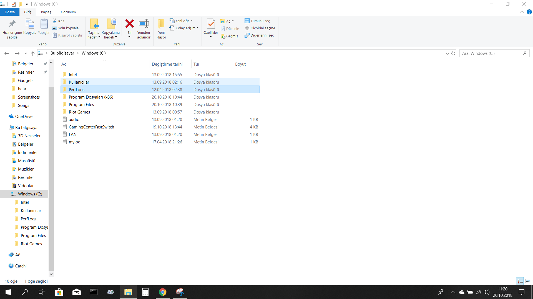This screenshot has width=533, height=299.
Task: Open the Dosya menu tab
Action: pos(10,12)
